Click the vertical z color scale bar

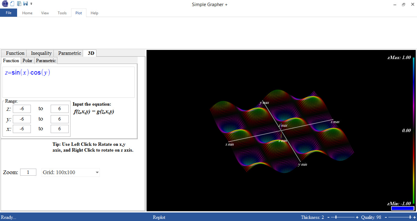[x=413, y=130]
